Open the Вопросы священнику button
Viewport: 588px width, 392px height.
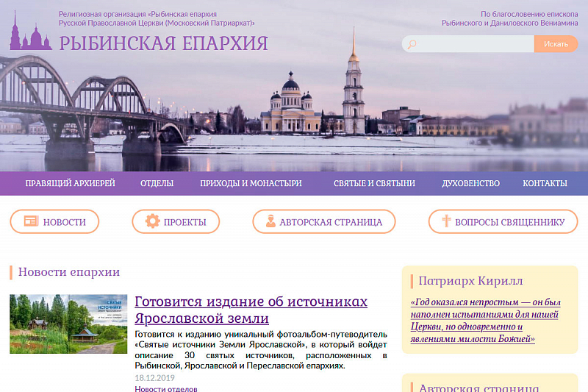click(x=503, y=221)
